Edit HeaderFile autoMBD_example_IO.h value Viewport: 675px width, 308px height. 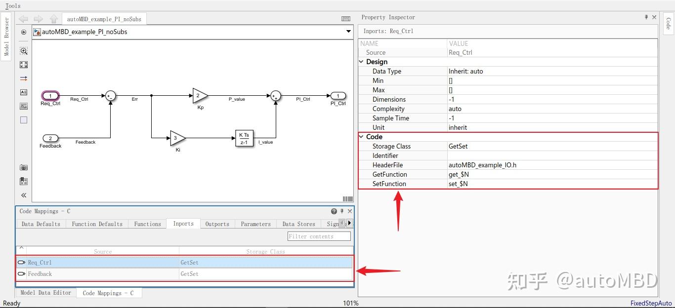552,165
